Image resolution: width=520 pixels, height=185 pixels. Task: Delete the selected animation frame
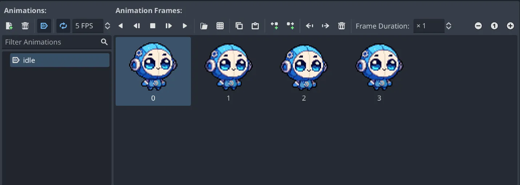point(341,26)
